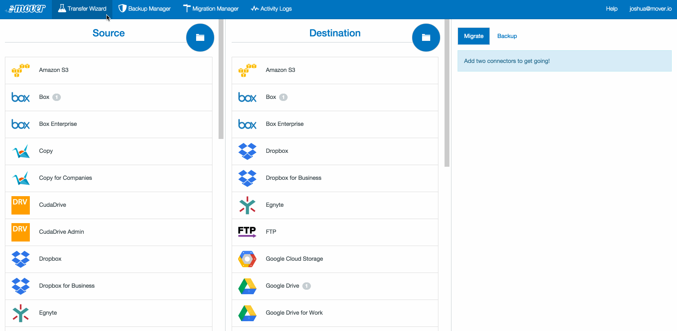Click Dropbox for Business icon in Destination
This screenshot has width=677, height=331.
point(247,178)
